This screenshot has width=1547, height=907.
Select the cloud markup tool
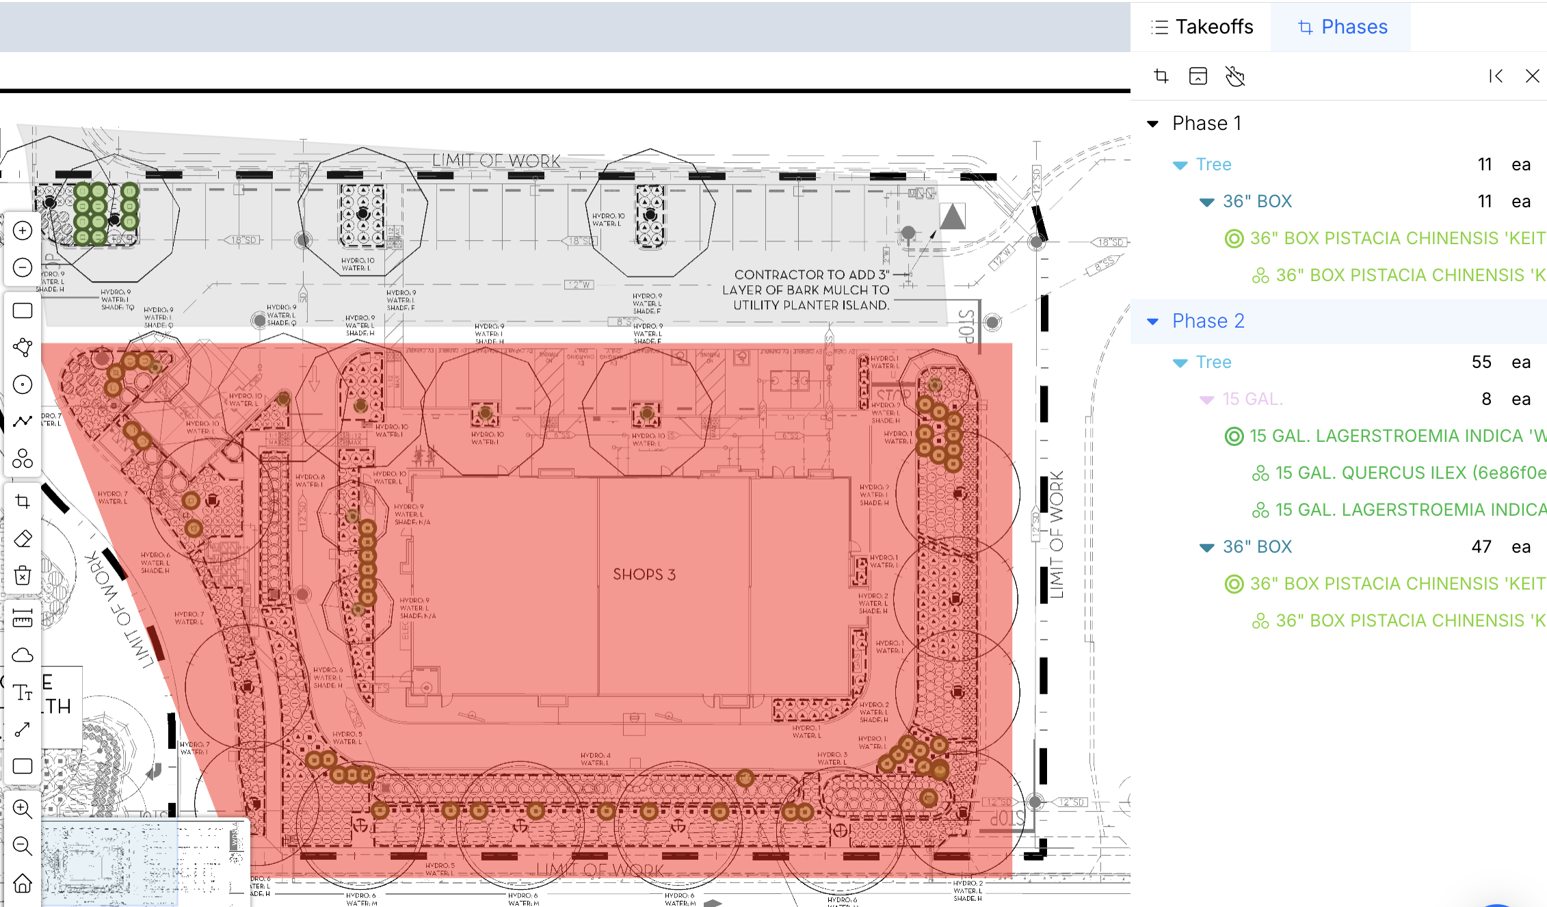pyautogui.click(x=23, y=655)
